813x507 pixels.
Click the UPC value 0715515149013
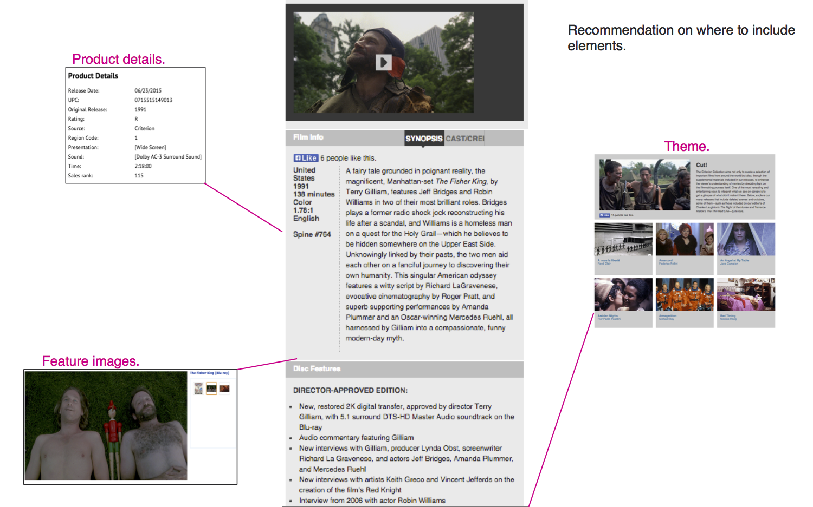[x=153, y=100]
